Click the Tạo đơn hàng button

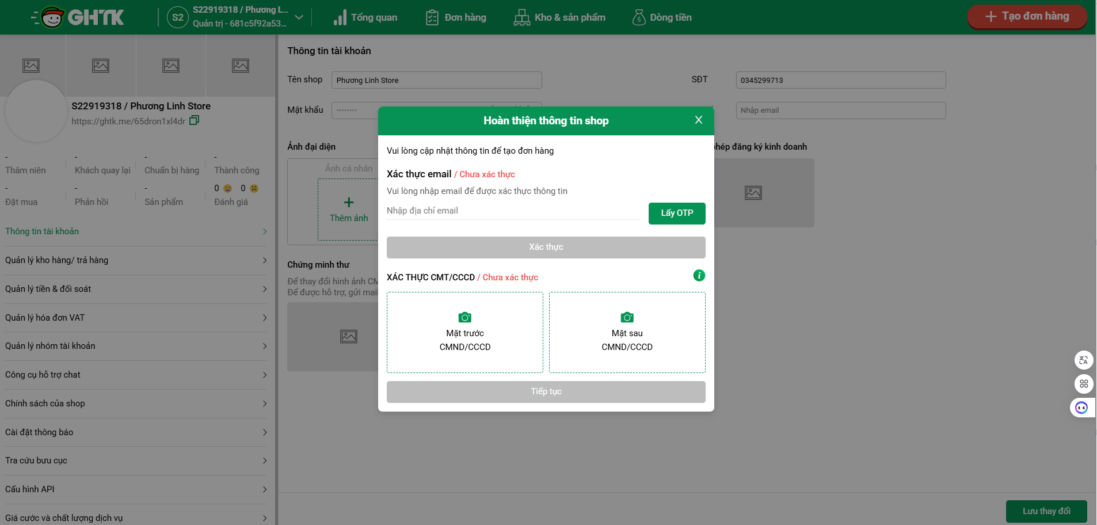click(1027, 16)
